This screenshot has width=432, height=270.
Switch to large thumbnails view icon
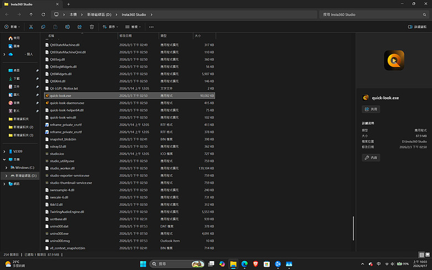point(428,255)
